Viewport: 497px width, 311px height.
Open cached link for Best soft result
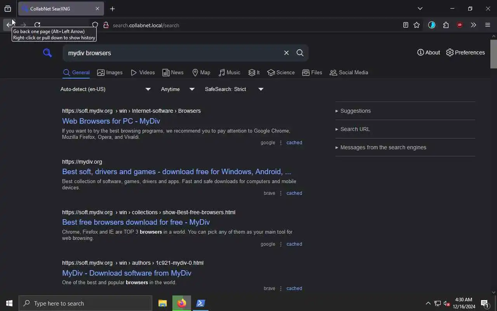pyautogui.click(x=294, y=193)
